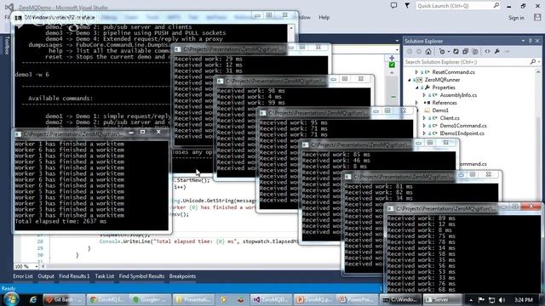This screenshot has width=545, height=306.
Task: Open the 100 % zoom dropdown in editor
Action: (36, 266)
